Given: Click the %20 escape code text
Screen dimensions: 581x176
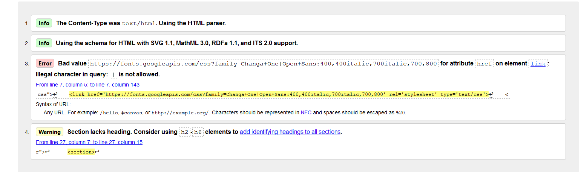Looking at the screenshot, I should (400, 113).
